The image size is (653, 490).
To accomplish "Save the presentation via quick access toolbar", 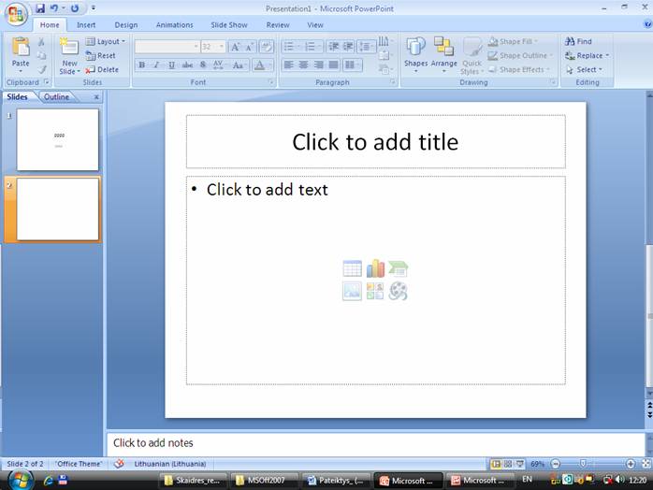I will [40, 8].
